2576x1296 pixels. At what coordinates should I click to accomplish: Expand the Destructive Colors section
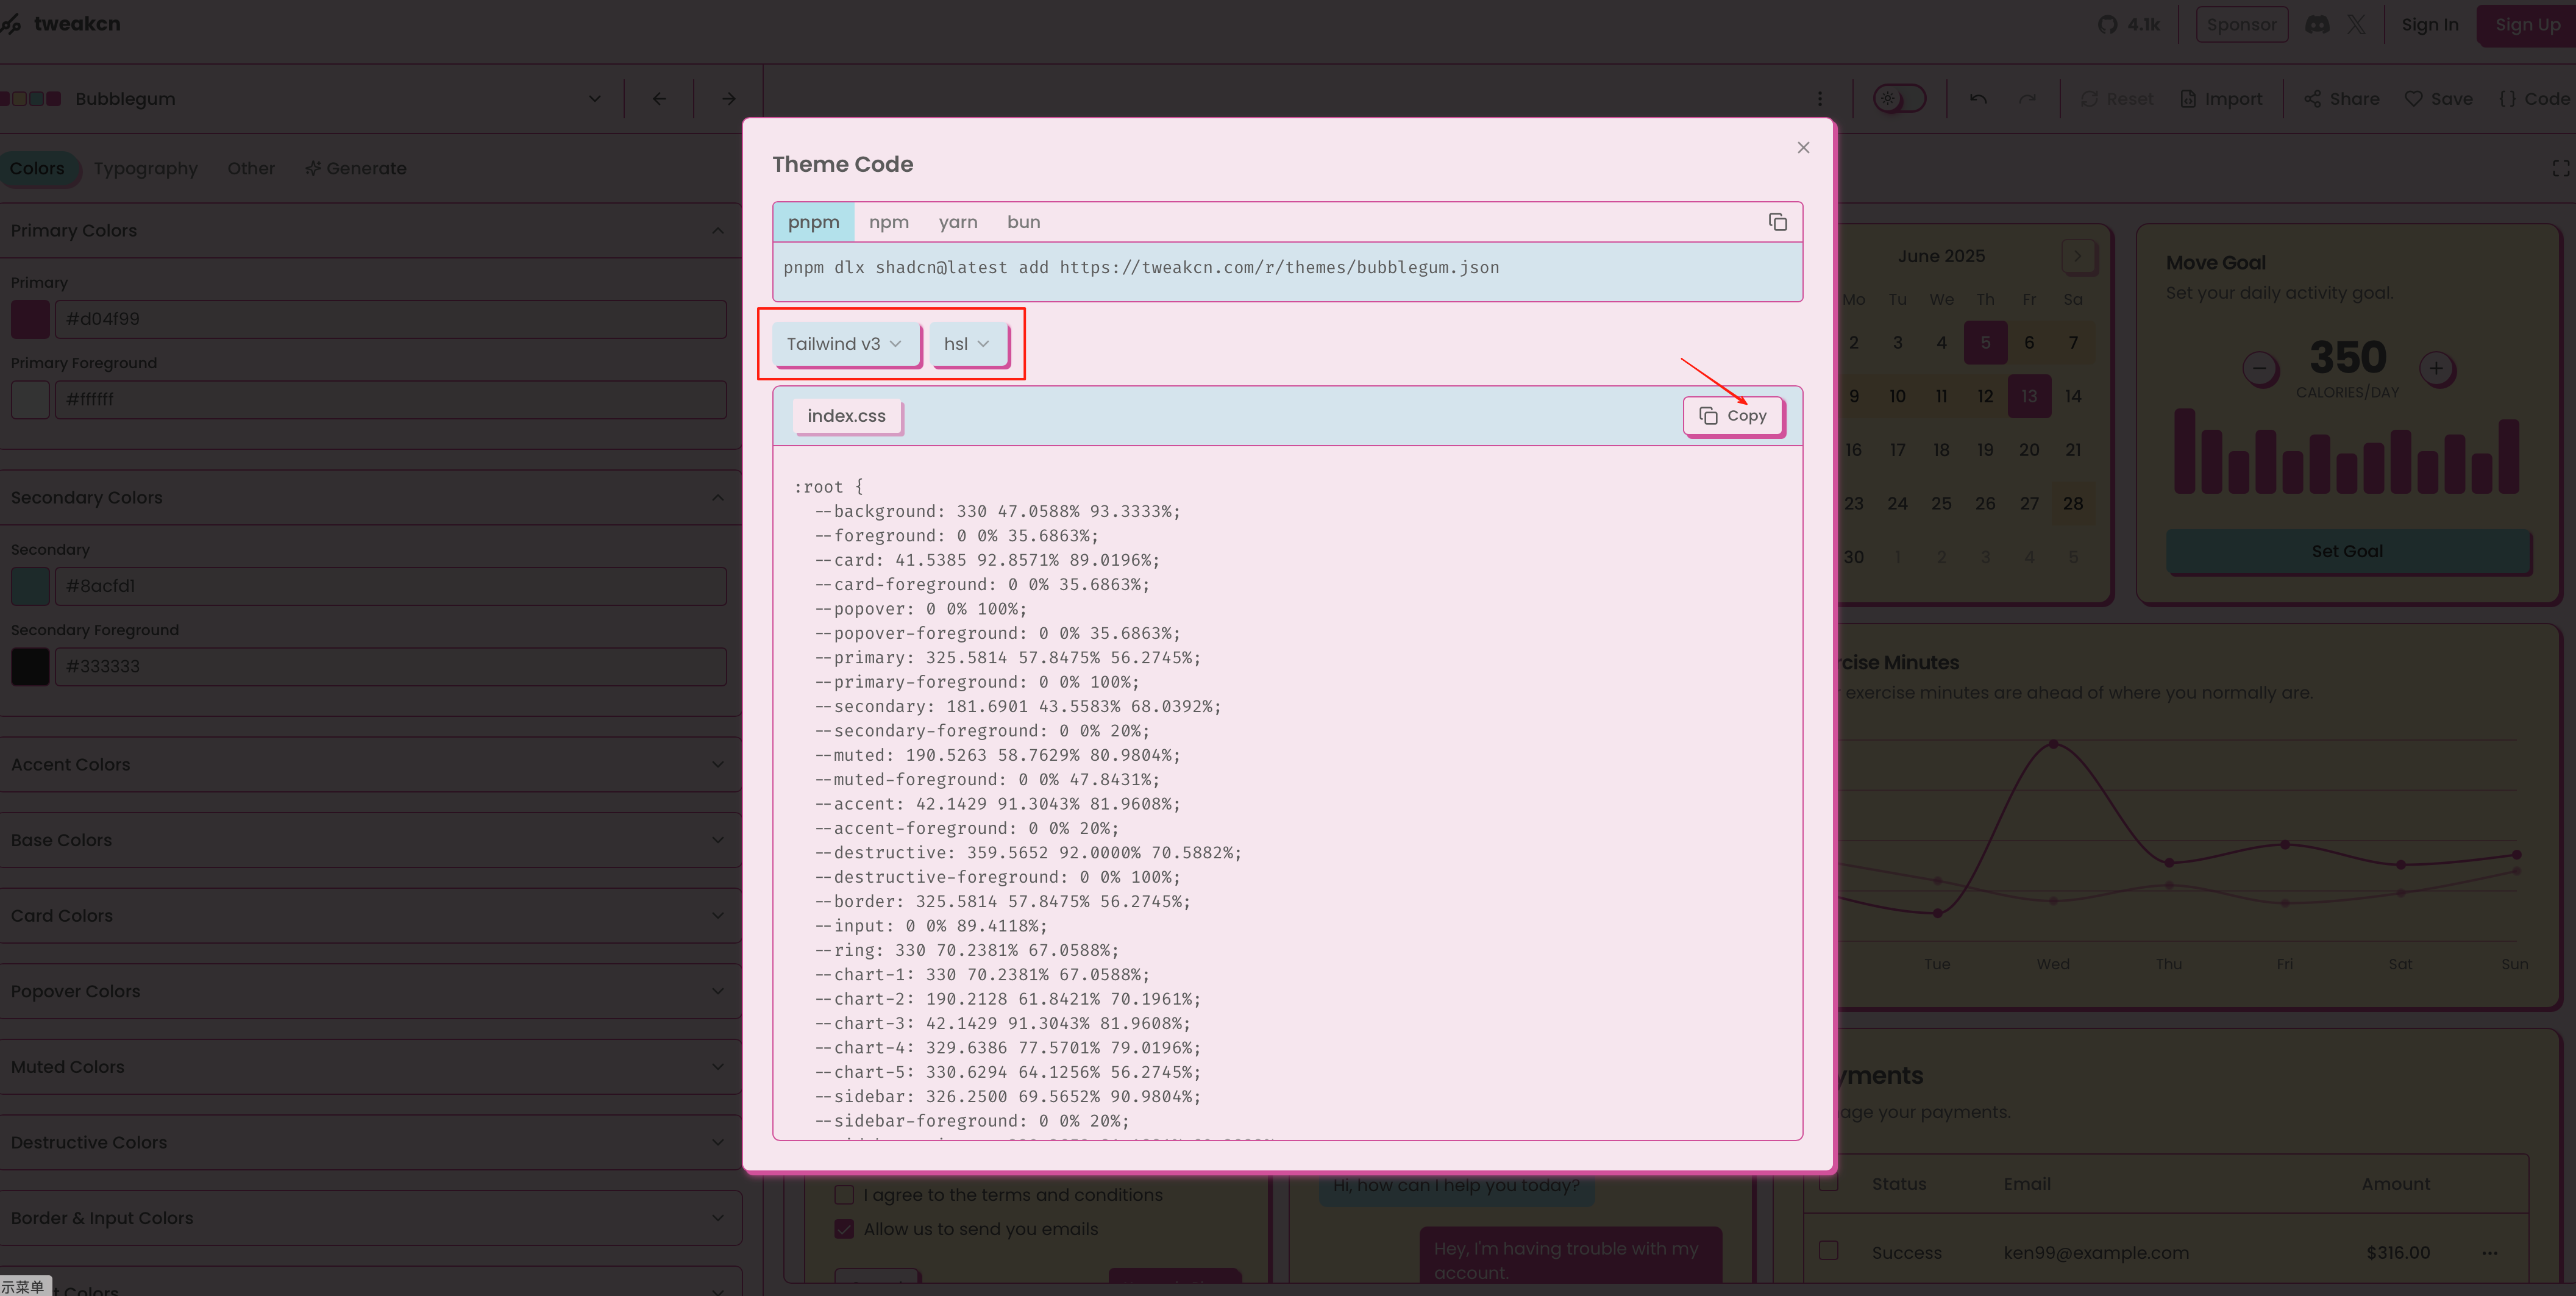370,1143
